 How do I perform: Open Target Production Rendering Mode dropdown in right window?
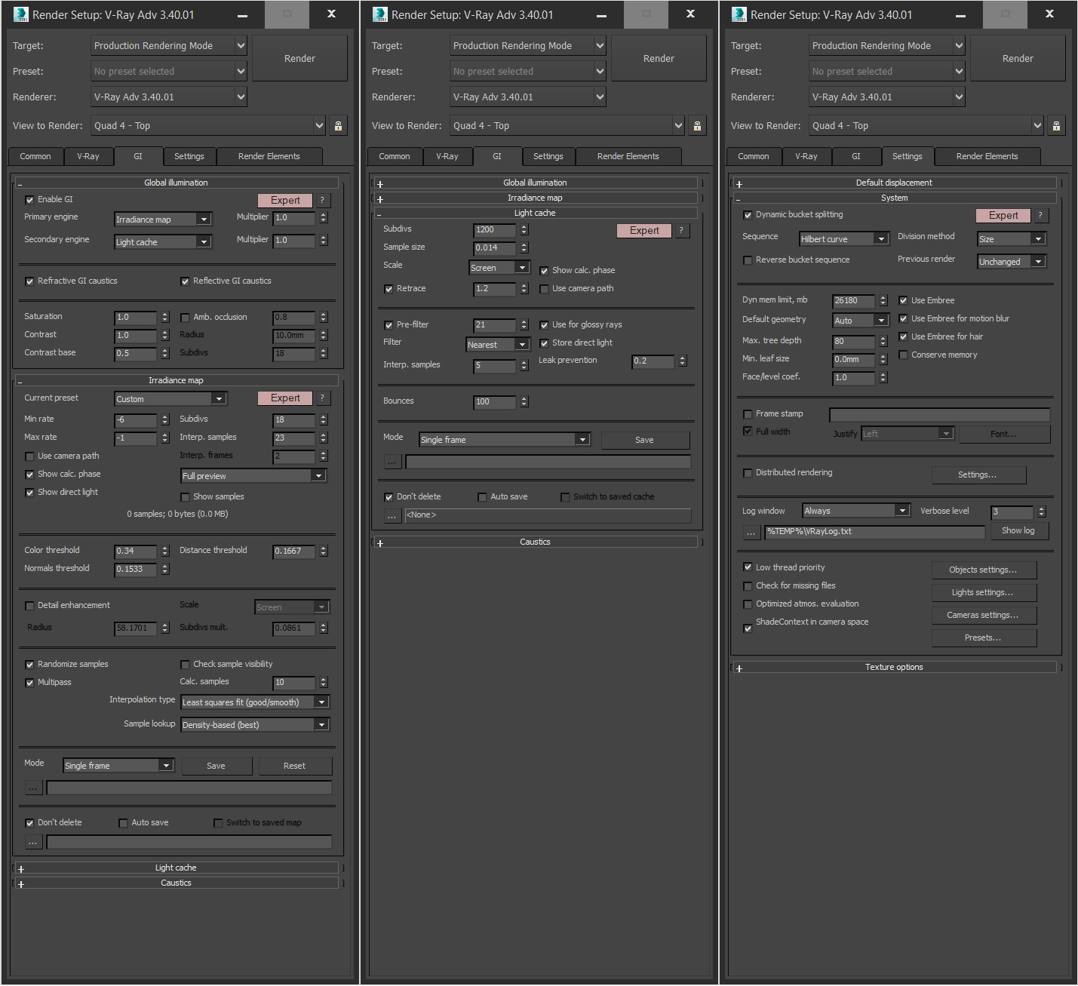point(887,45)
